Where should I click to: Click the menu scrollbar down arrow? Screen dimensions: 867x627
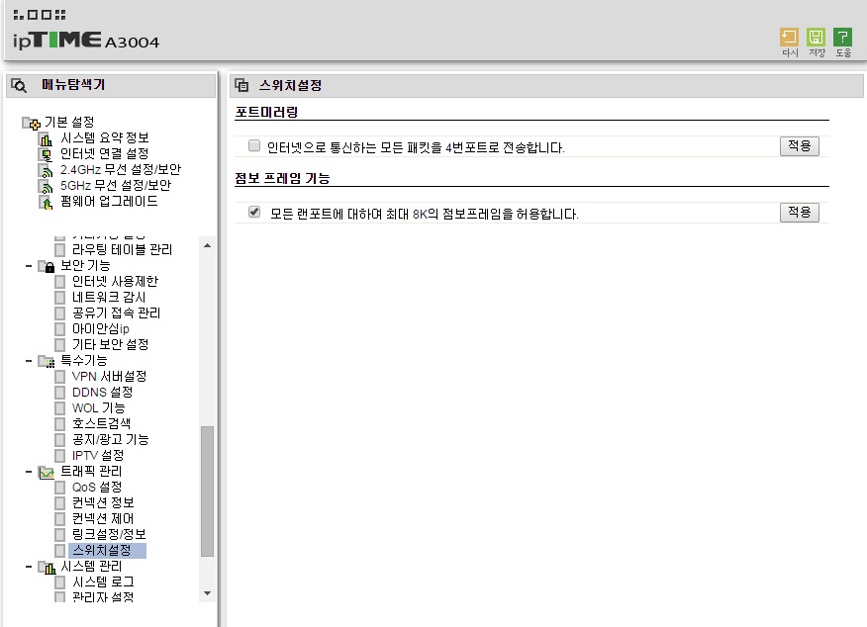[x=208, y=593]
